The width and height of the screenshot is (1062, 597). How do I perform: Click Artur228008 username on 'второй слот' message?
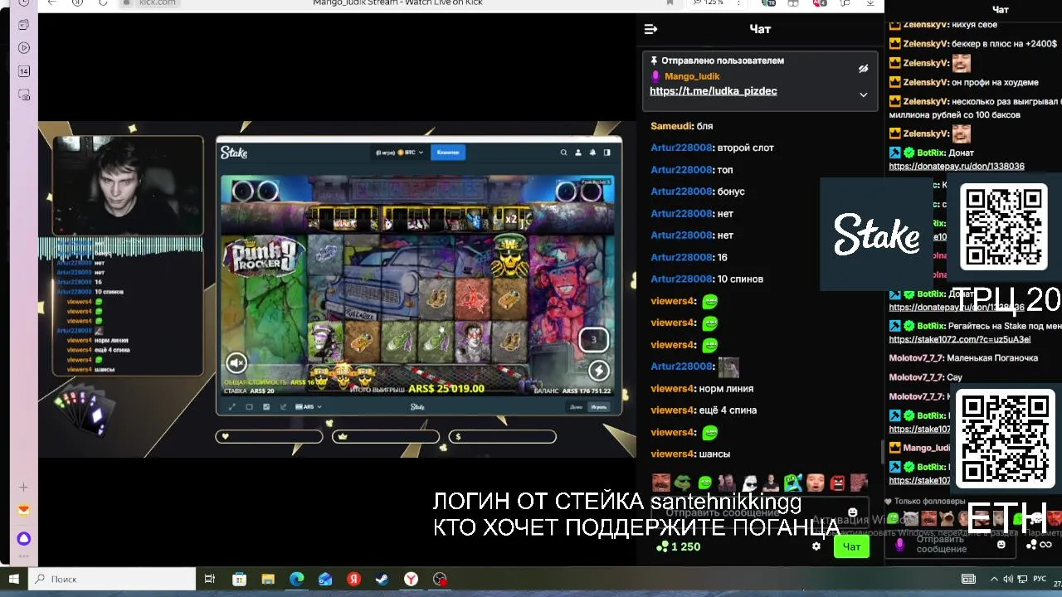(x=681, y=148)
